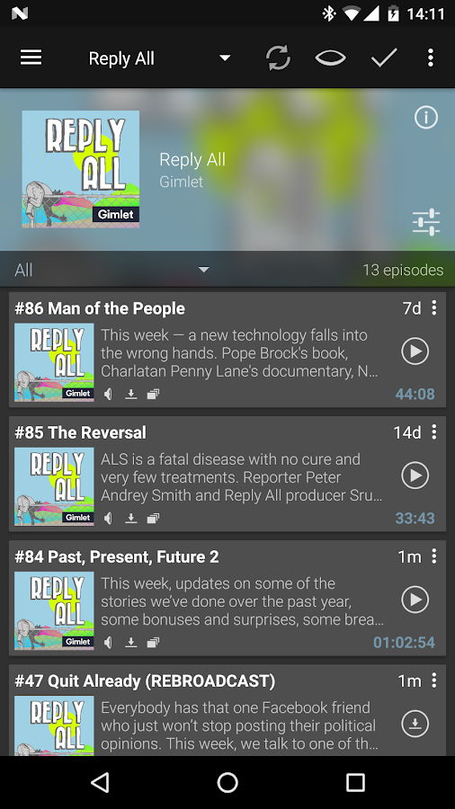Open options menu for #85 The Reversal
This screenshot has width=455, height=809.
point(433,432)
